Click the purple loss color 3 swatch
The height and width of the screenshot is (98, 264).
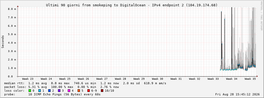pyautogui.click(x=59, y=91)
